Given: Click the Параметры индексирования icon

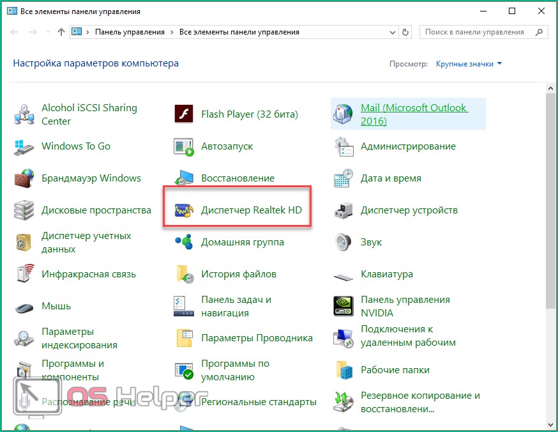Looking at the screenshot, I should click(x=24, y=338).
